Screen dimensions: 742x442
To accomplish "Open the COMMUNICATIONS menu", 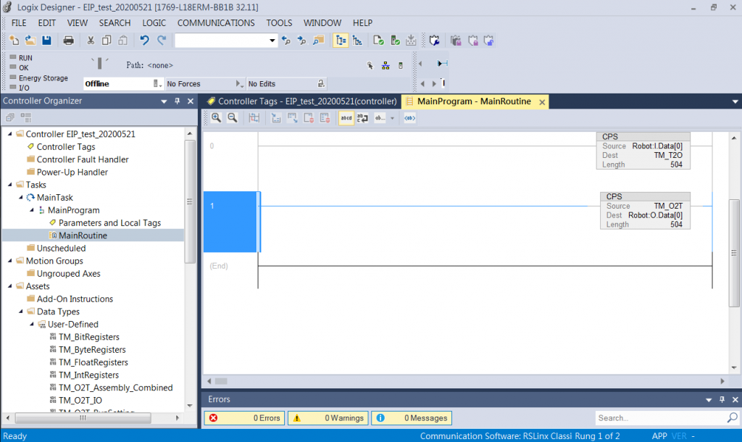I will click(x=216, y=22).
